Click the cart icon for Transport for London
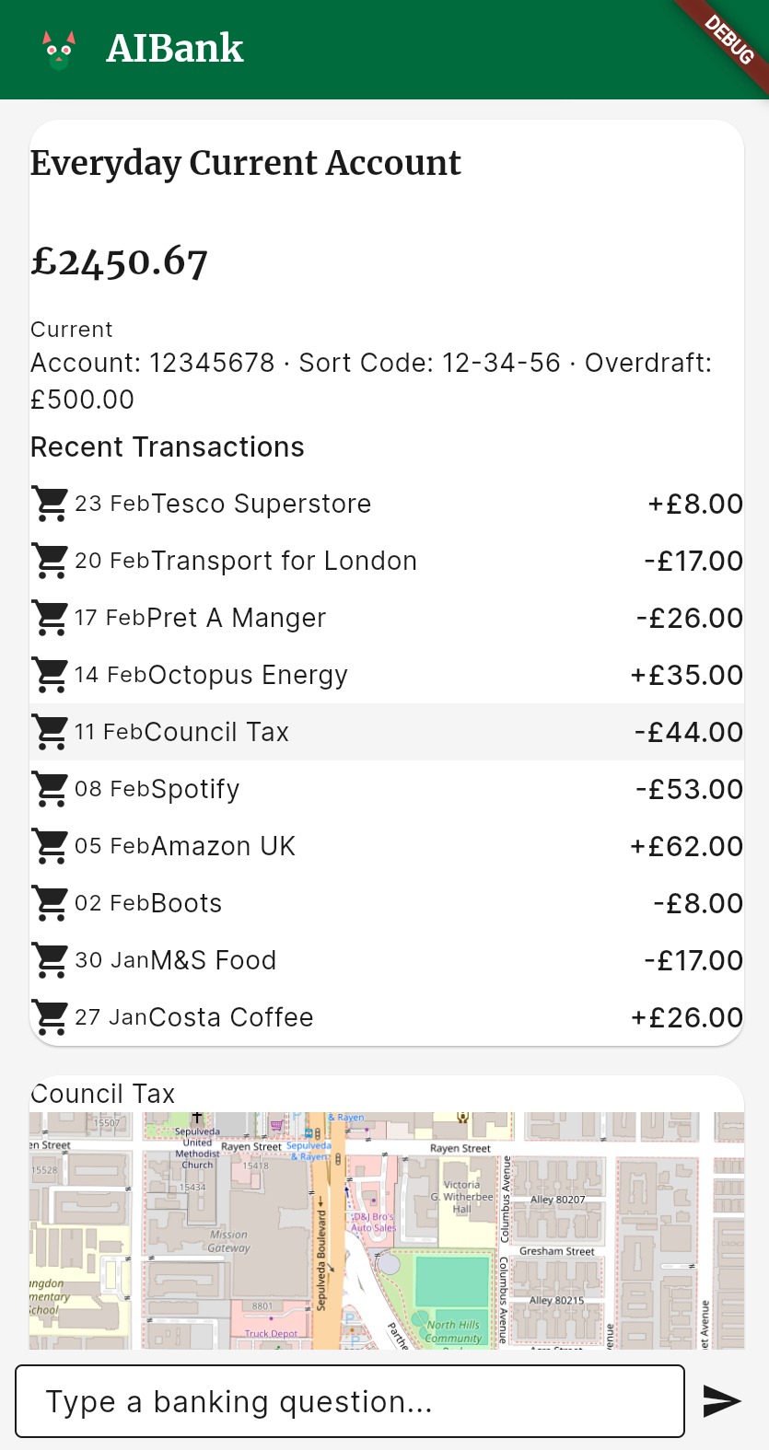 coord(49,561)
